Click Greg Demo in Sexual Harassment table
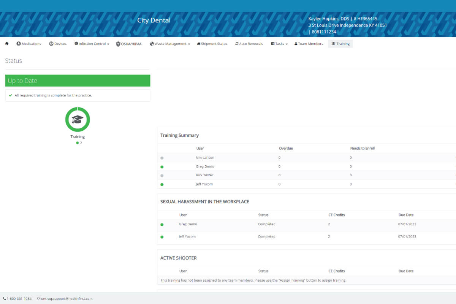 pos(188,224)
